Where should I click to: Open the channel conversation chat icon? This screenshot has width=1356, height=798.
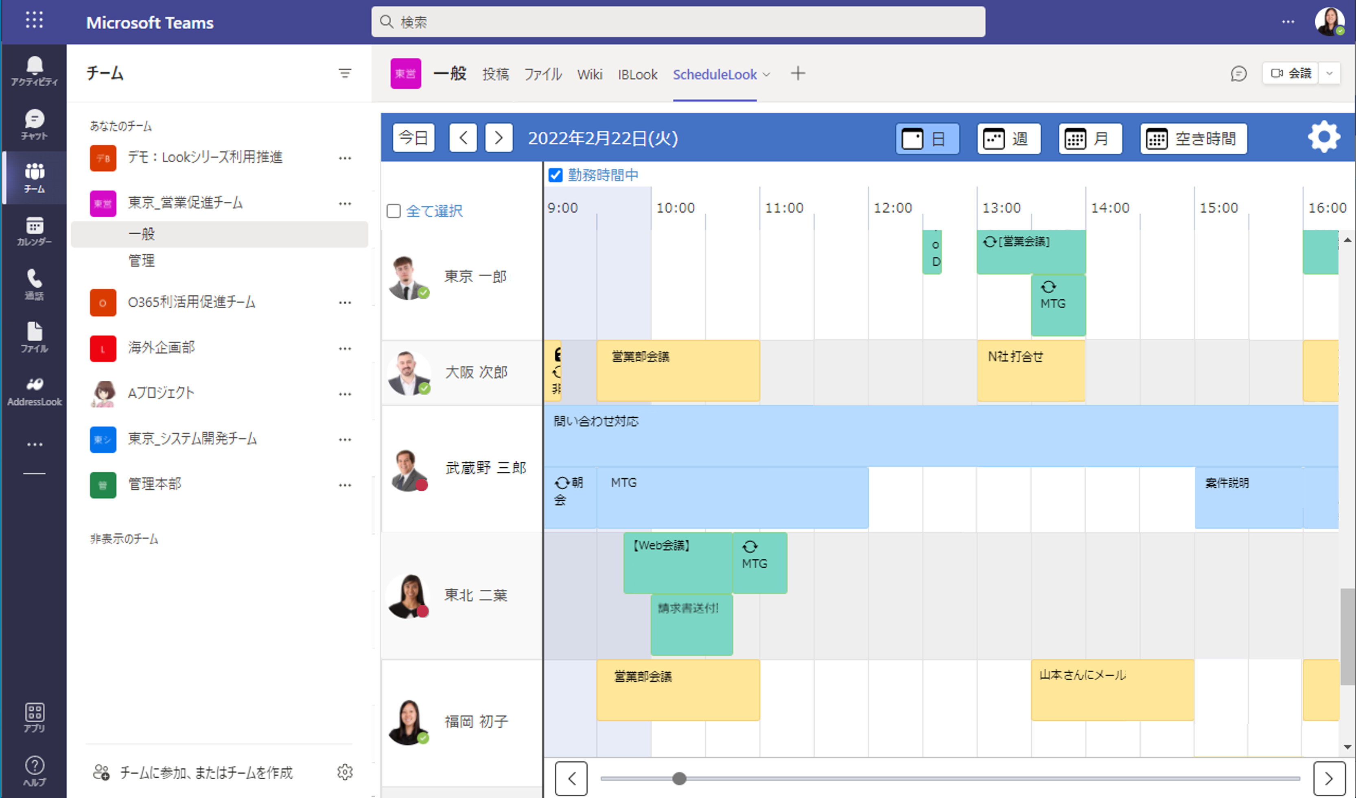pos(1238,74)
